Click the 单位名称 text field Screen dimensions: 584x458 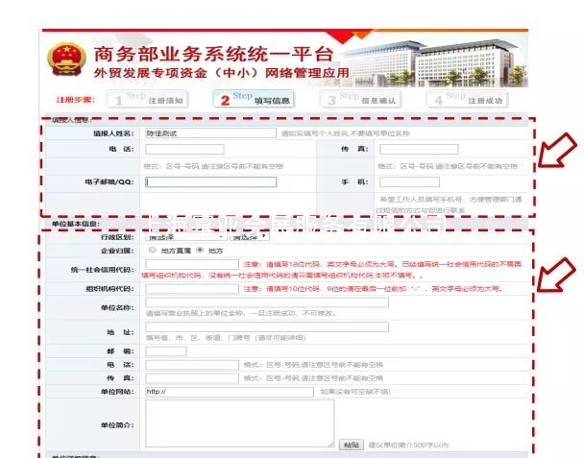[x=266, y=301]
